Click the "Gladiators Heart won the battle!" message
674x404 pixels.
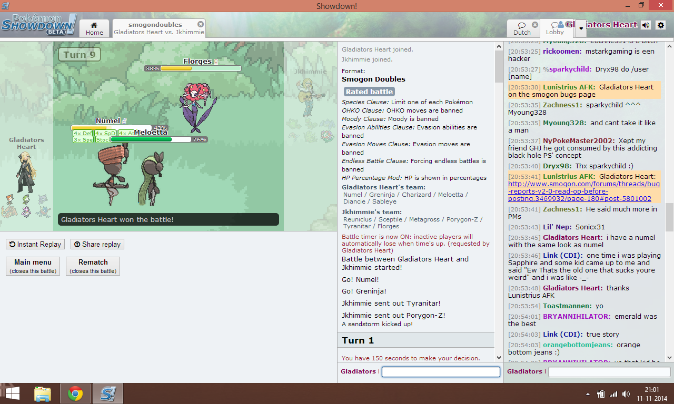tap(168, 219)
